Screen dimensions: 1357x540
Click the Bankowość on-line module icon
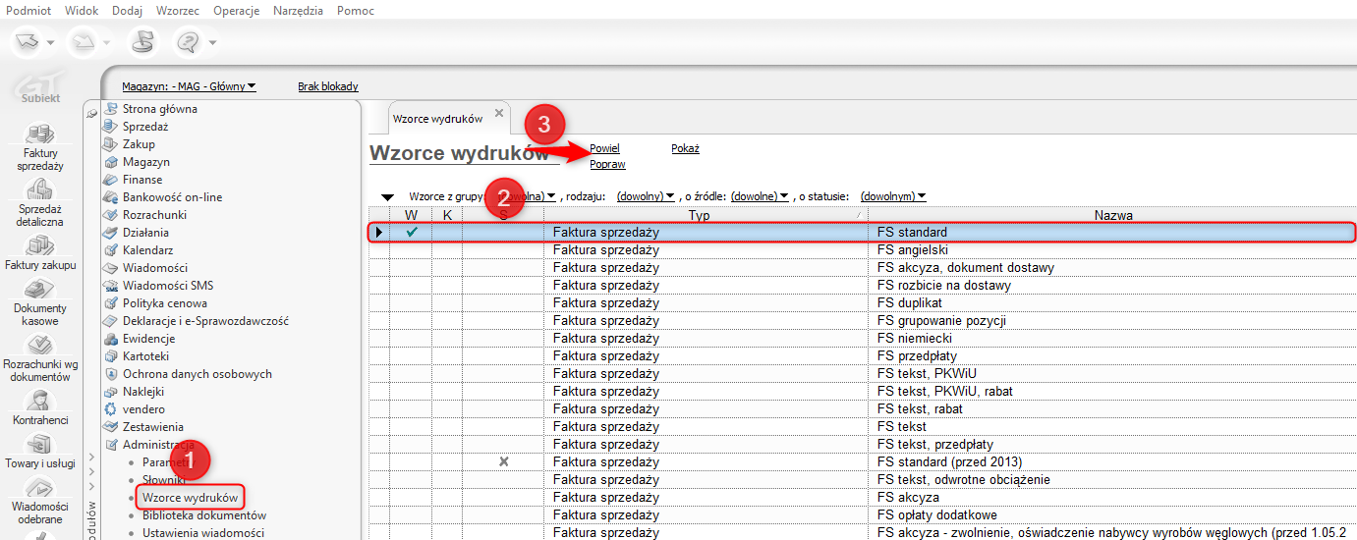(111, 197)
